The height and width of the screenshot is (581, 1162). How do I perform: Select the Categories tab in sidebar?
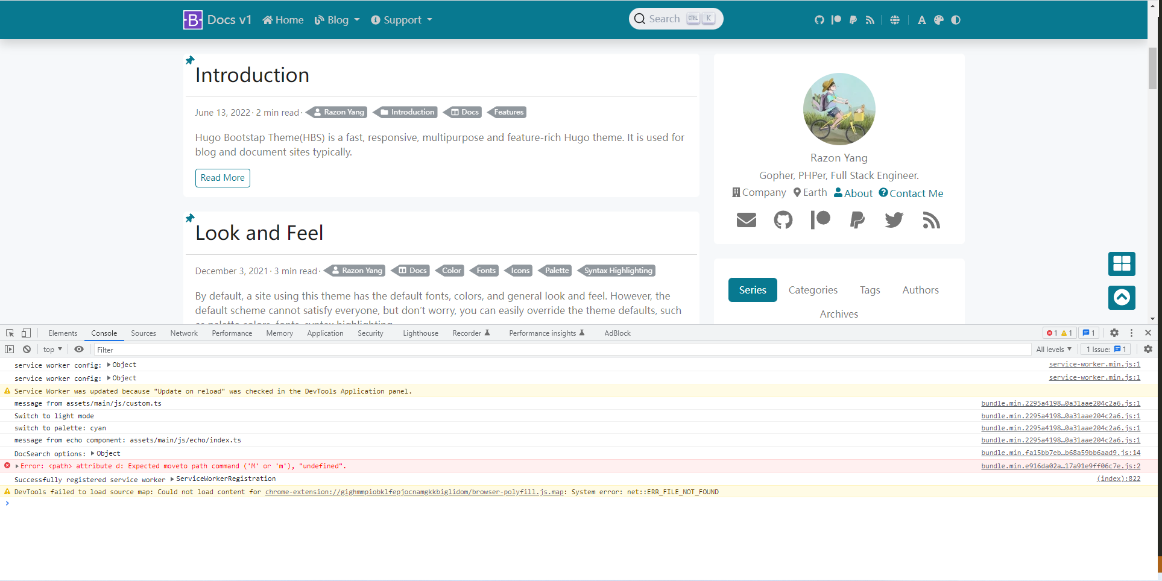click(x=813, y=290)
